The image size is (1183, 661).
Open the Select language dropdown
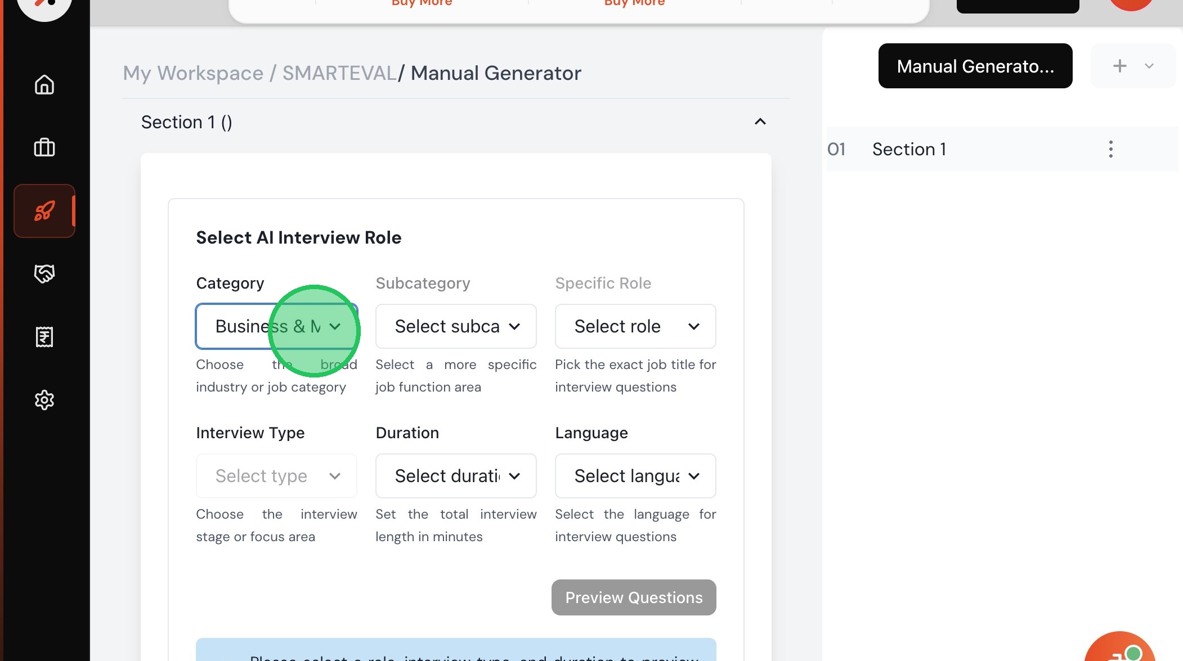(635, 476)
